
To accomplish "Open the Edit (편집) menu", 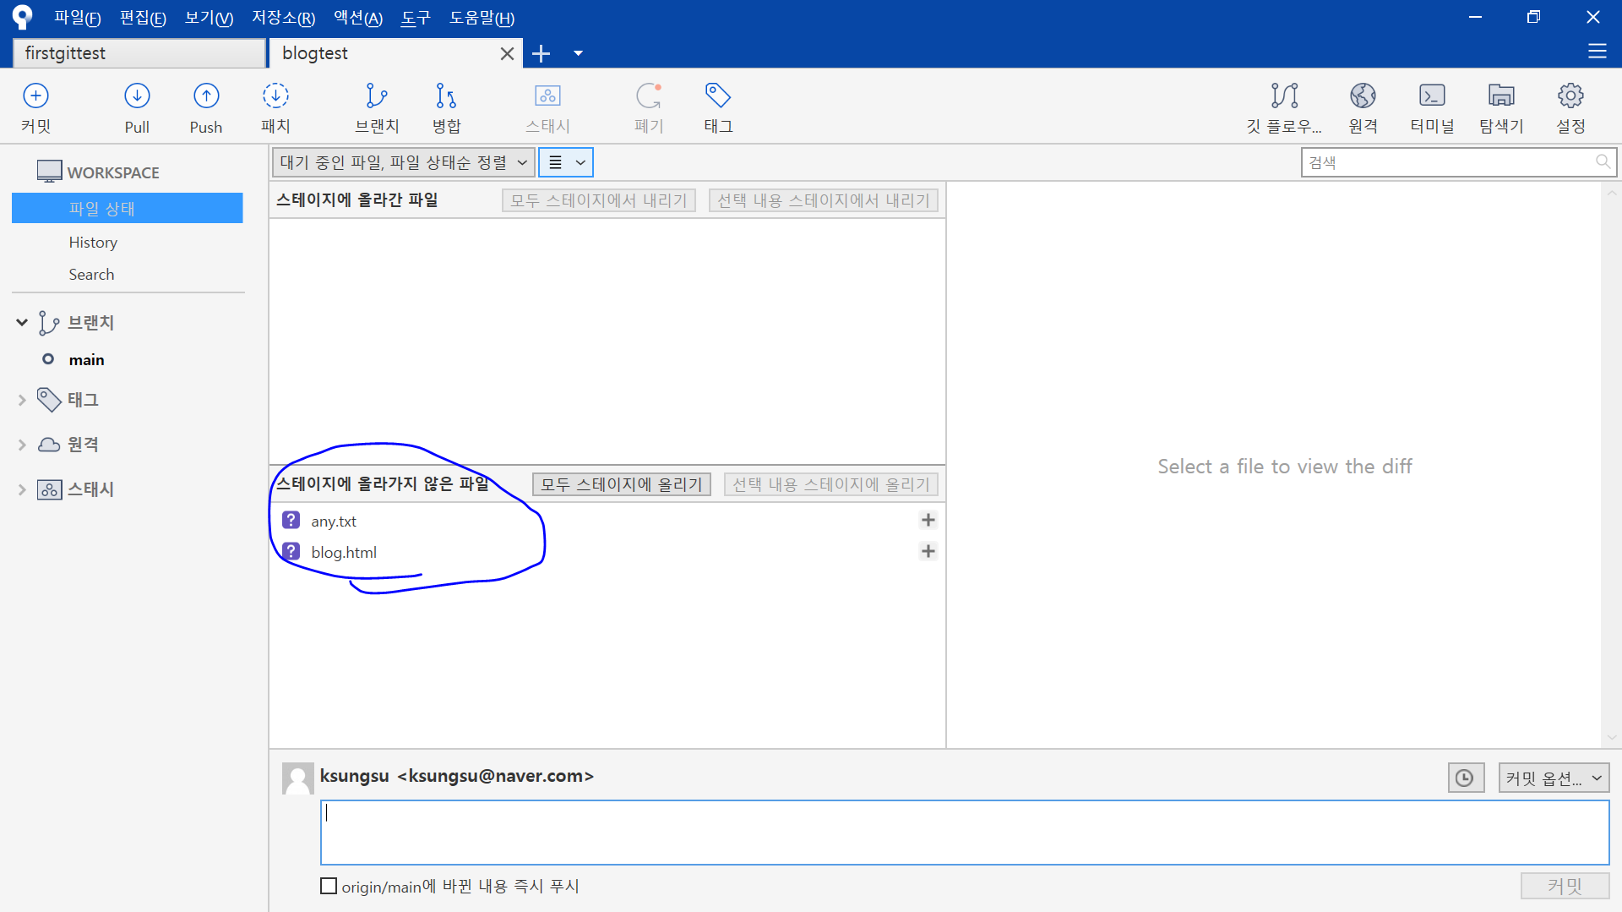I will [x=143, y=18].
